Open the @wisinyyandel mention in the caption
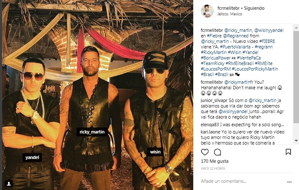 tap(269, 30)
